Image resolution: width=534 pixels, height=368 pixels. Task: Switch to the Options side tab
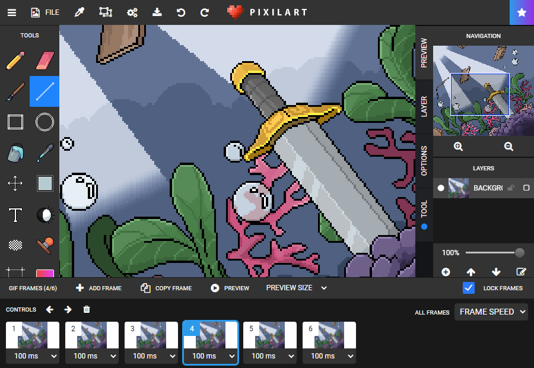pos(424,160)
